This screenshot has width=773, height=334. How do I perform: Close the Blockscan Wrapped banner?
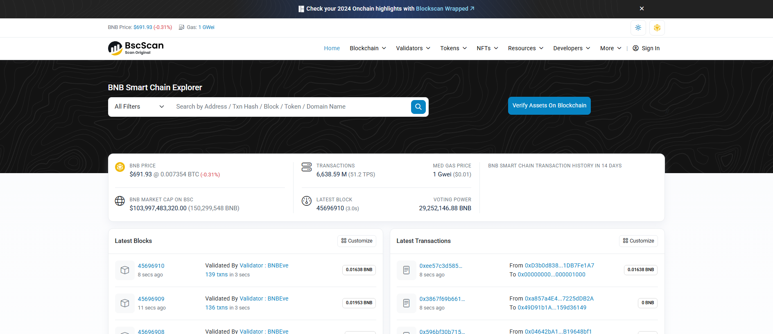(x=642, y=9)
